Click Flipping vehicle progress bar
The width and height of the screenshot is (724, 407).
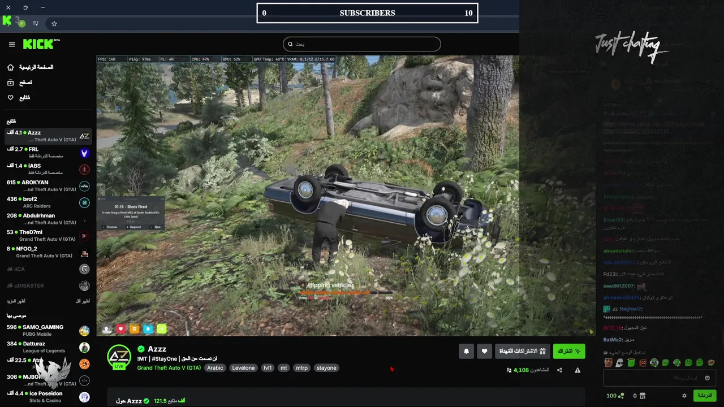(x=346, y=293)
